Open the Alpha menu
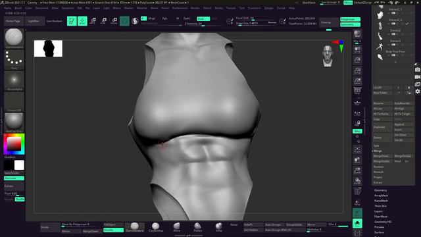Screen dimensions: 421x237 click(7, 8)
